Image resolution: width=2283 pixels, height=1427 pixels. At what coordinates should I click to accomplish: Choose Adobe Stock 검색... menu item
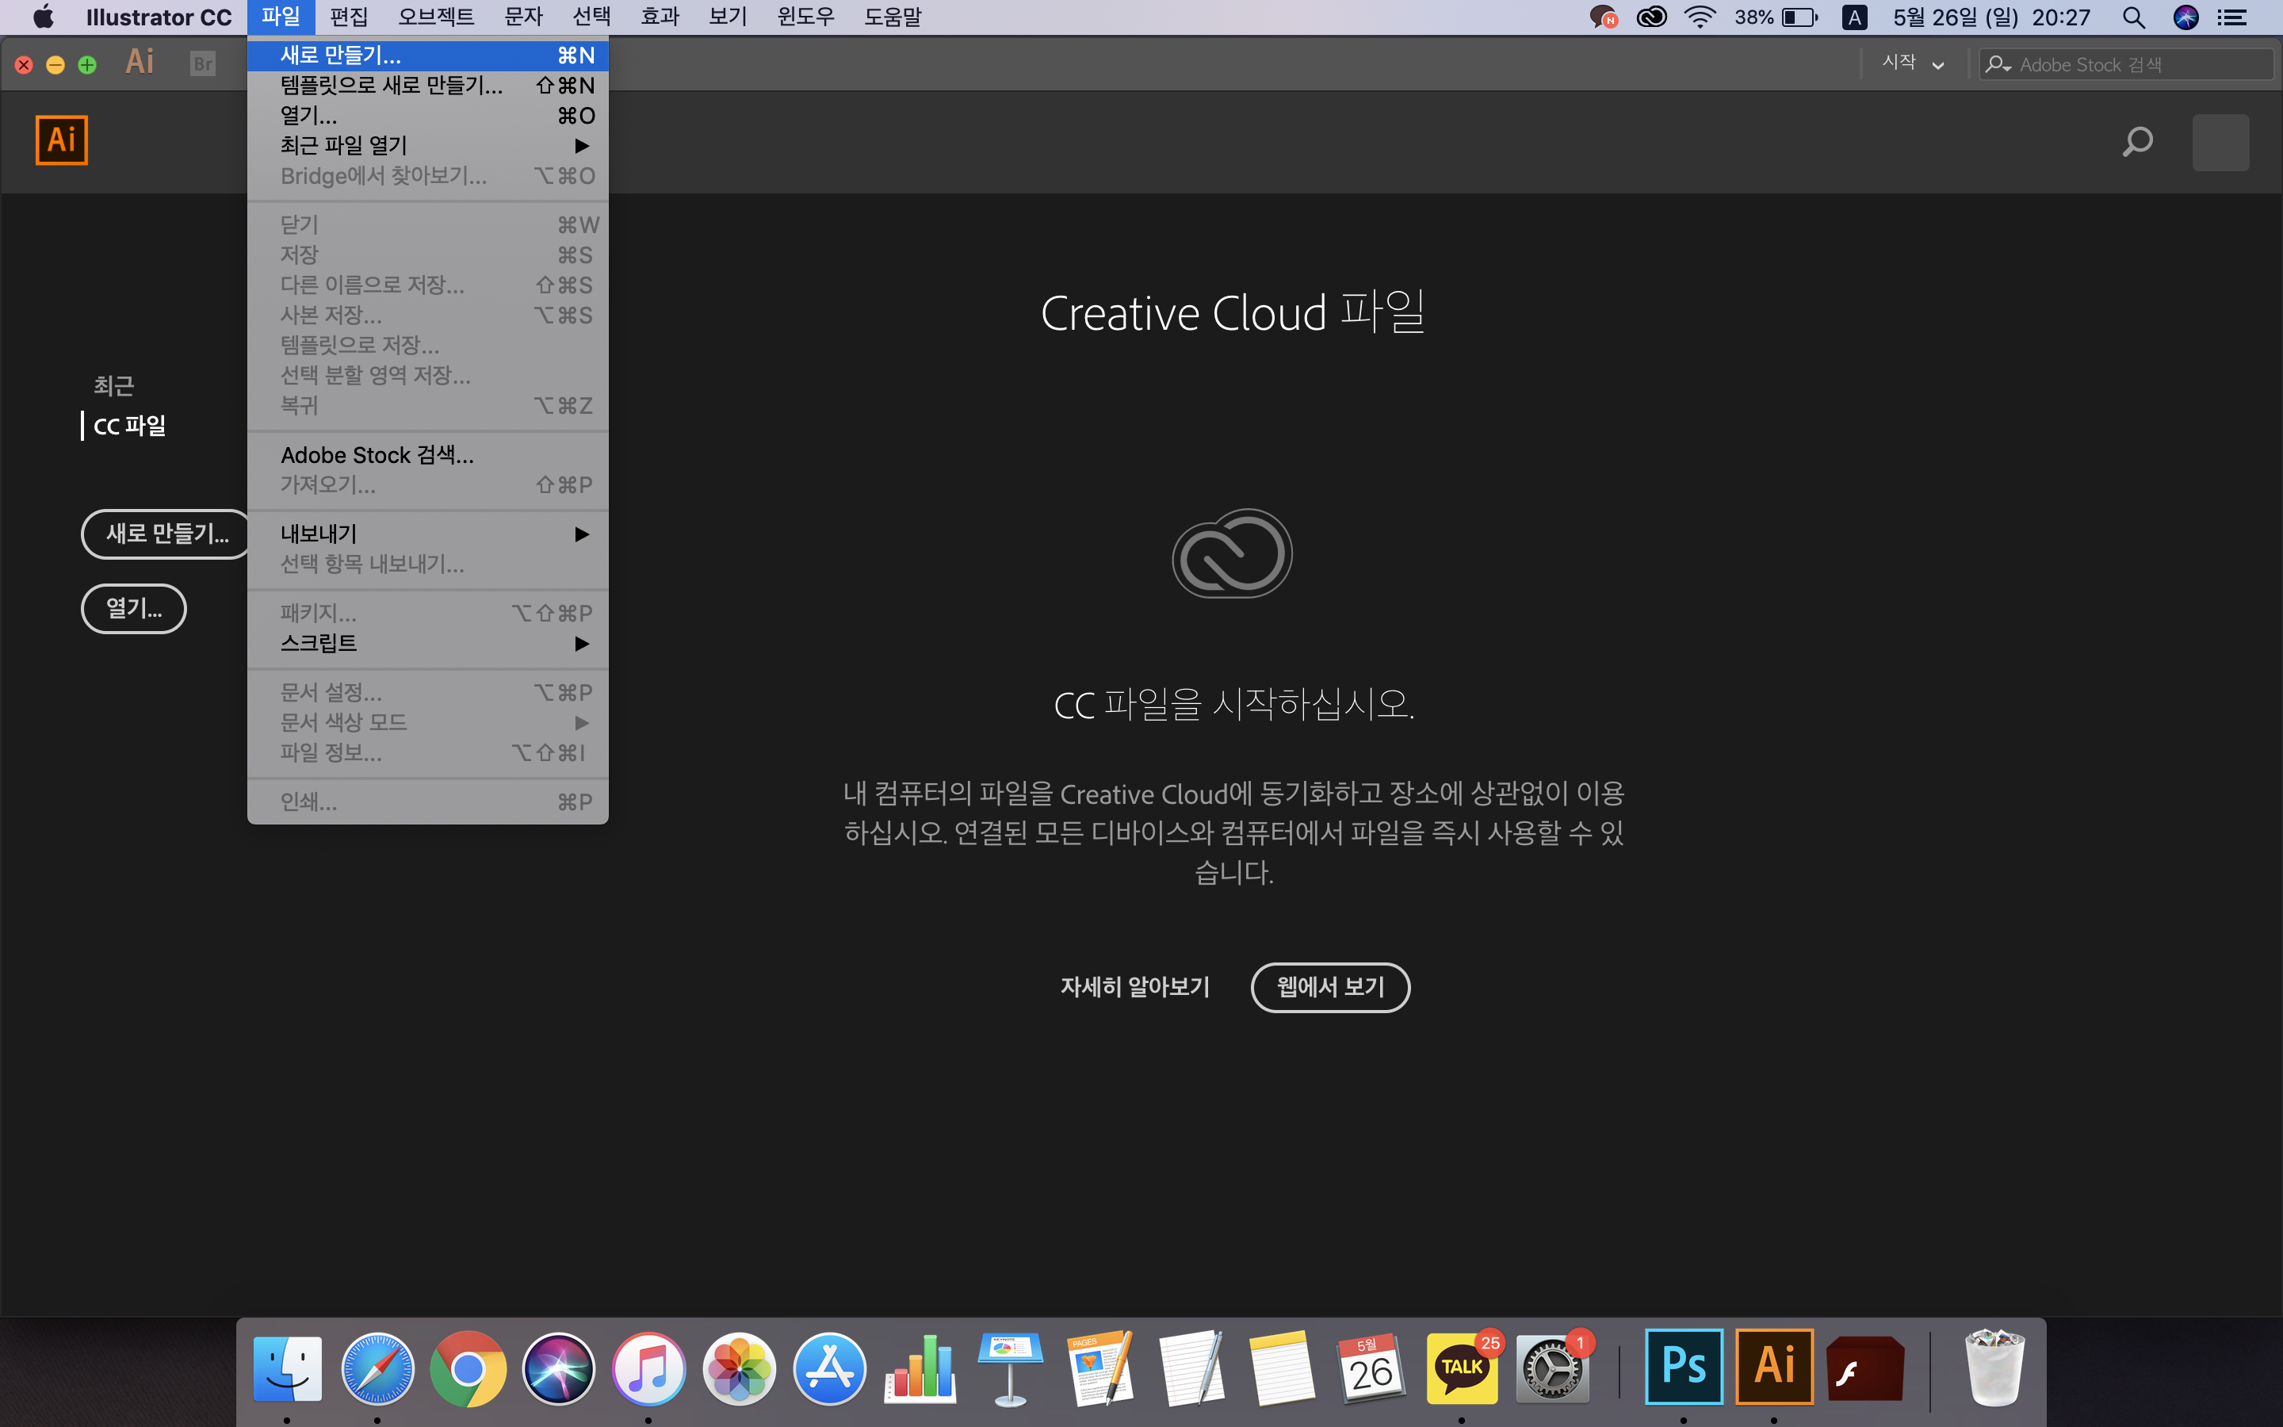(427, 455)
